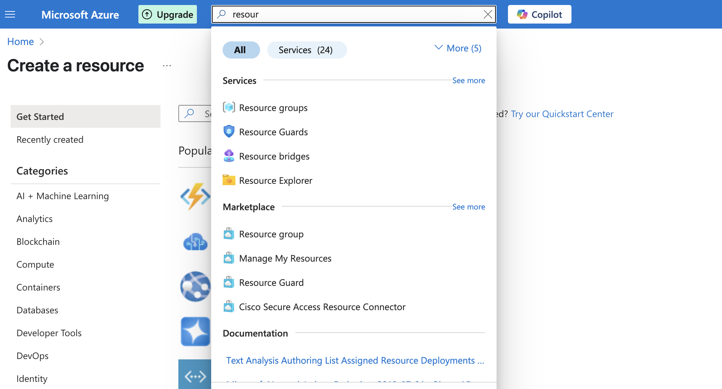Click the marketplace search magnifier icon
722x389 pixels.
pos(189,113)
